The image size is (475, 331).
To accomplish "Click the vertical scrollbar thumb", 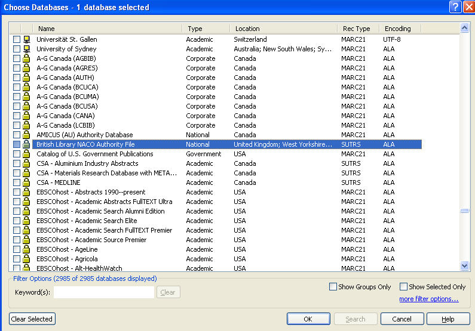I will point(464,211).
